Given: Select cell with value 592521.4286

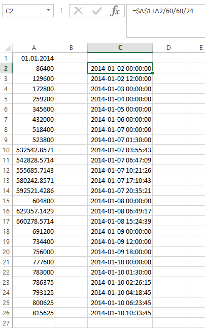Looking at the screenshot, I should tap(34, 190).
